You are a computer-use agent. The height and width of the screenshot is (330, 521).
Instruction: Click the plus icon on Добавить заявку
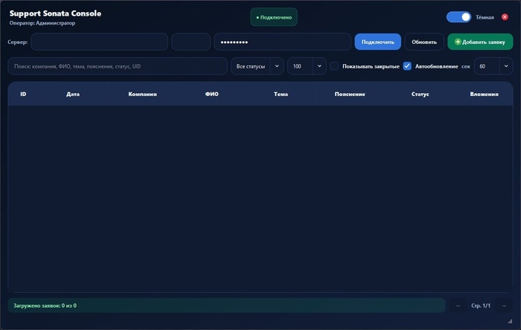458,42
